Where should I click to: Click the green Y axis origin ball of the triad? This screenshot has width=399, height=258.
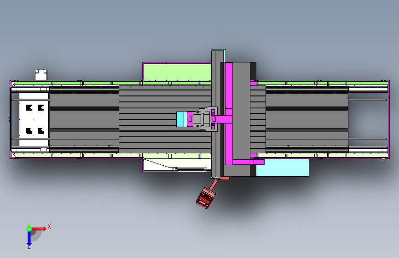click(29, 229)
